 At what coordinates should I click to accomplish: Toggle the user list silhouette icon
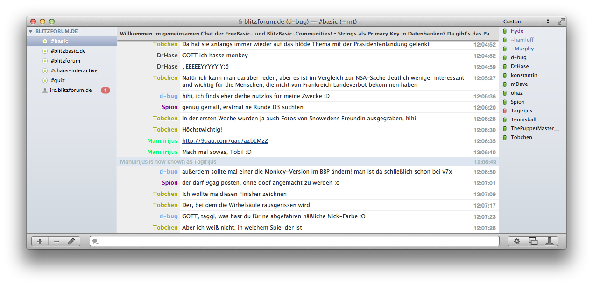[x=550, y=241]
